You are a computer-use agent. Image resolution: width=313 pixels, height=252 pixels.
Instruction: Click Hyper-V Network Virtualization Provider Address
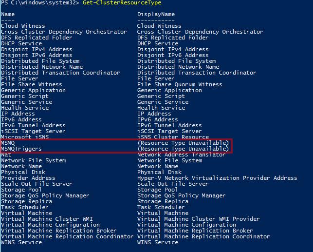pos(217,178)
